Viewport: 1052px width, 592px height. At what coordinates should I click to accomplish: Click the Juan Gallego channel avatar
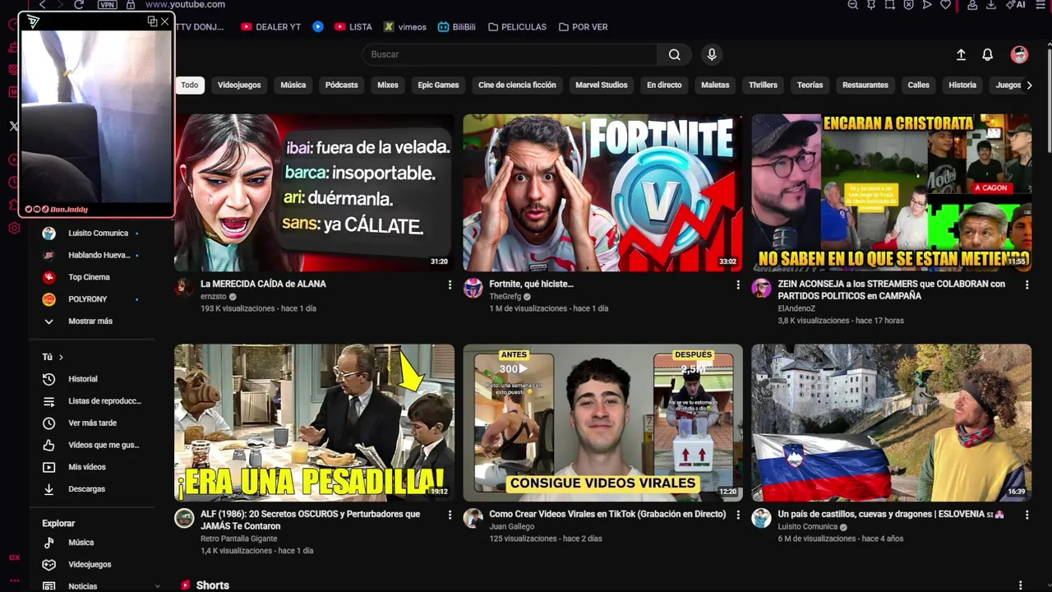coord(473,518)
